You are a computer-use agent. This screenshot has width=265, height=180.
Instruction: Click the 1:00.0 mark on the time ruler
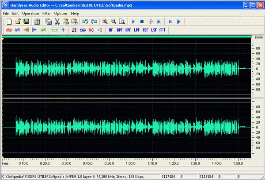[130, 163]
